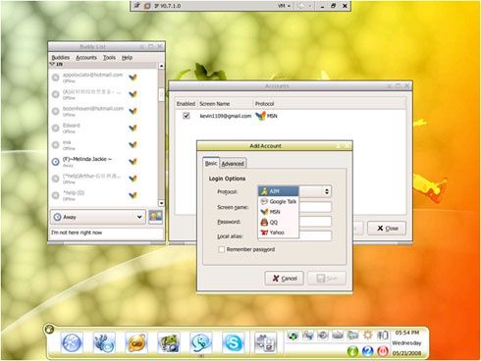Click Close in the Accounts window
Image resolution: width=481 pixels, height=361 pixels.
click(x=387, y=229)
